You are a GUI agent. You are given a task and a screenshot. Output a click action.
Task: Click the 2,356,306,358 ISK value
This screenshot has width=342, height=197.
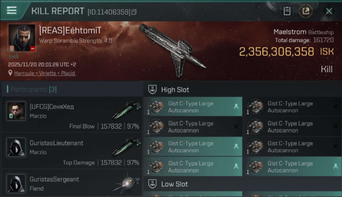(276, 52)
